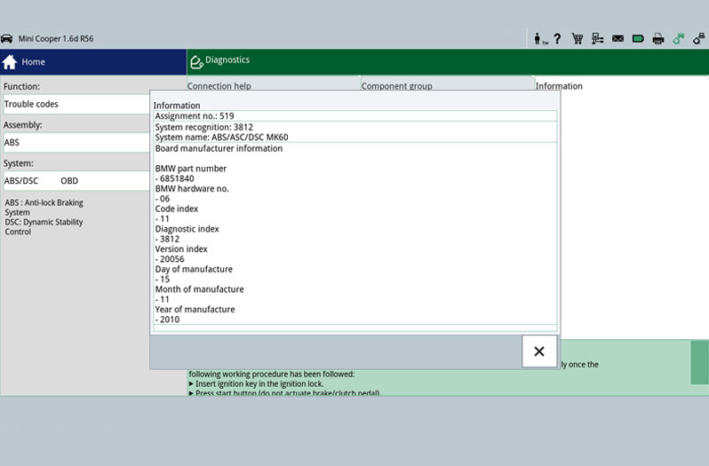709x466 pixels.
Task: Click the green battery status icon
Action: [638, 39]
